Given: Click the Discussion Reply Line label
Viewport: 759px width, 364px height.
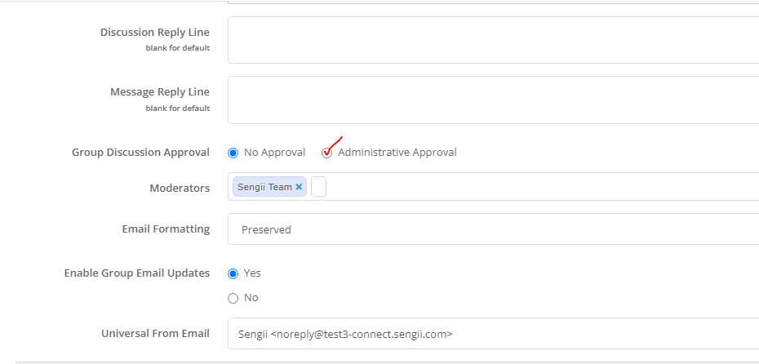Looking at the screenshot, I should [x=155, y=33].
